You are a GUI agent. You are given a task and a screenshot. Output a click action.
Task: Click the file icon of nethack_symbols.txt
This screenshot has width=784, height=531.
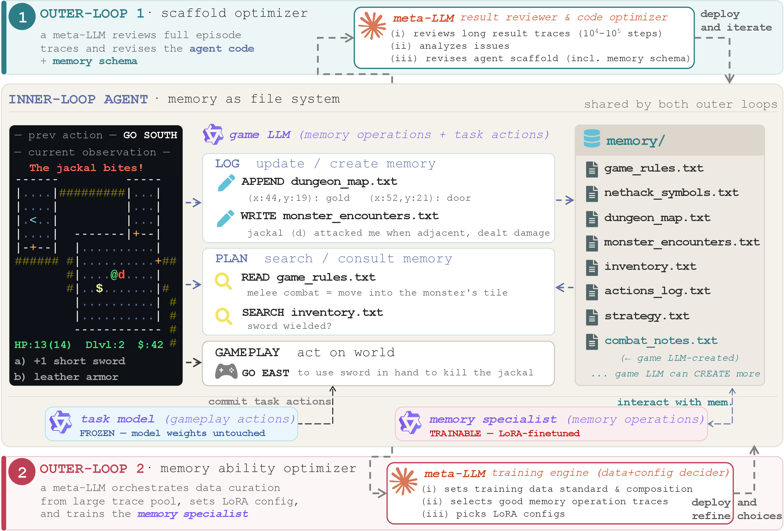click(x=592, y=194)
